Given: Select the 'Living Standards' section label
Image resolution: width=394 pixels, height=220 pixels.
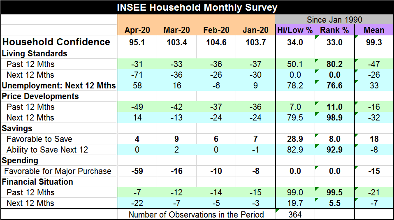Looking at the screenshot, I should point(35,53).
